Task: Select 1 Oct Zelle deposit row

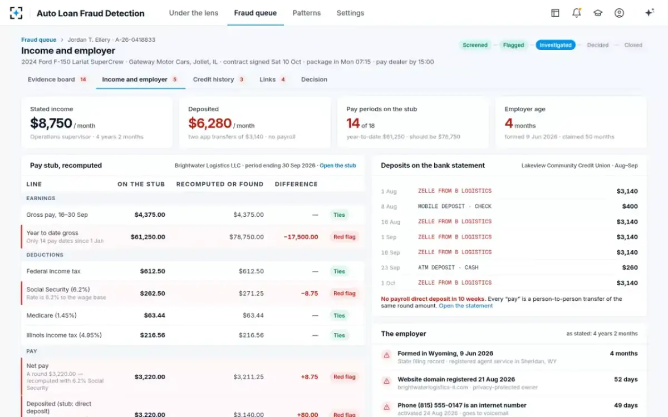Action: tap(509, 283)
